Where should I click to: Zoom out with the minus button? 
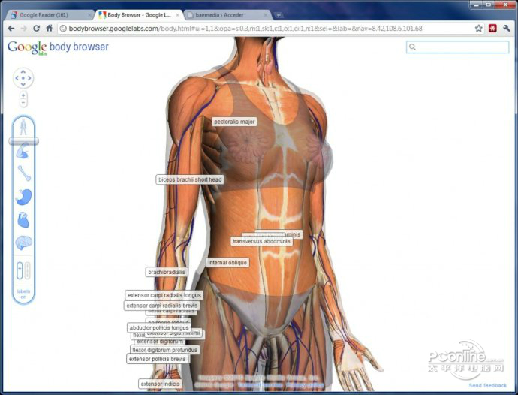tap(23, 103)
